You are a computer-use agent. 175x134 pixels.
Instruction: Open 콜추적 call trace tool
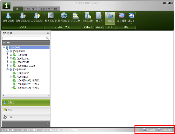[99, 17]
